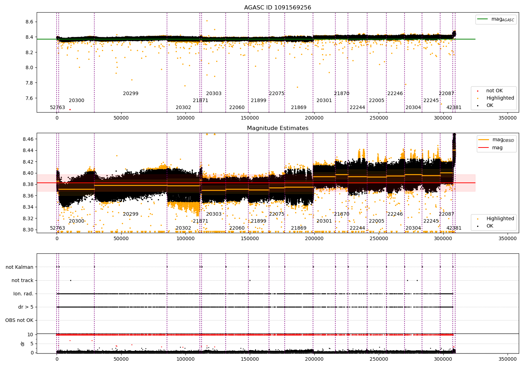
Task: Click obsid label 20301 in the top plot
Action: coord(324,101)
